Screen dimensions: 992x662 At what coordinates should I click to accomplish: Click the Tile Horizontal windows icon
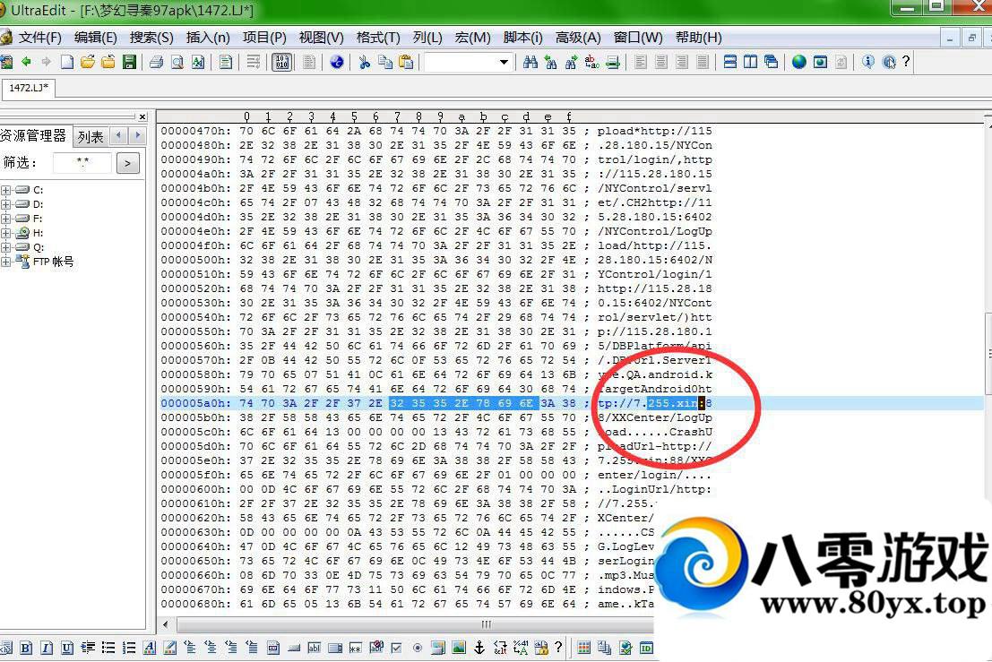pos(730,62)
